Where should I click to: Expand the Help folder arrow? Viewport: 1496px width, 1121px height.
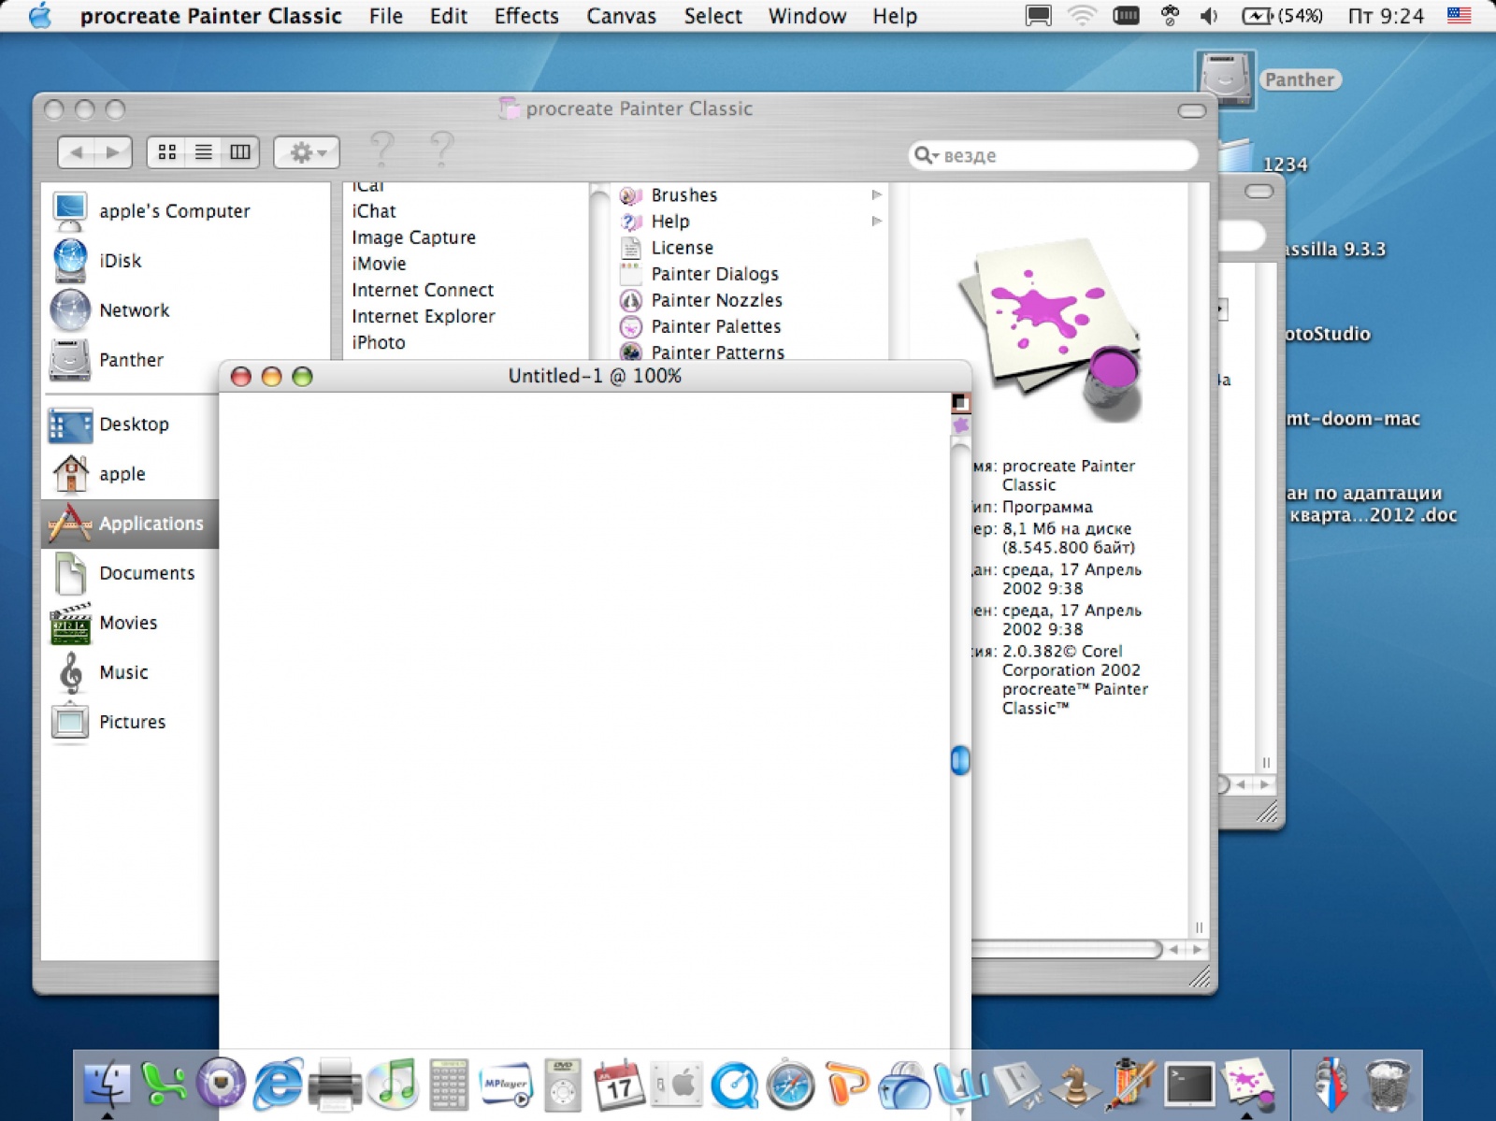click(876, 221)
